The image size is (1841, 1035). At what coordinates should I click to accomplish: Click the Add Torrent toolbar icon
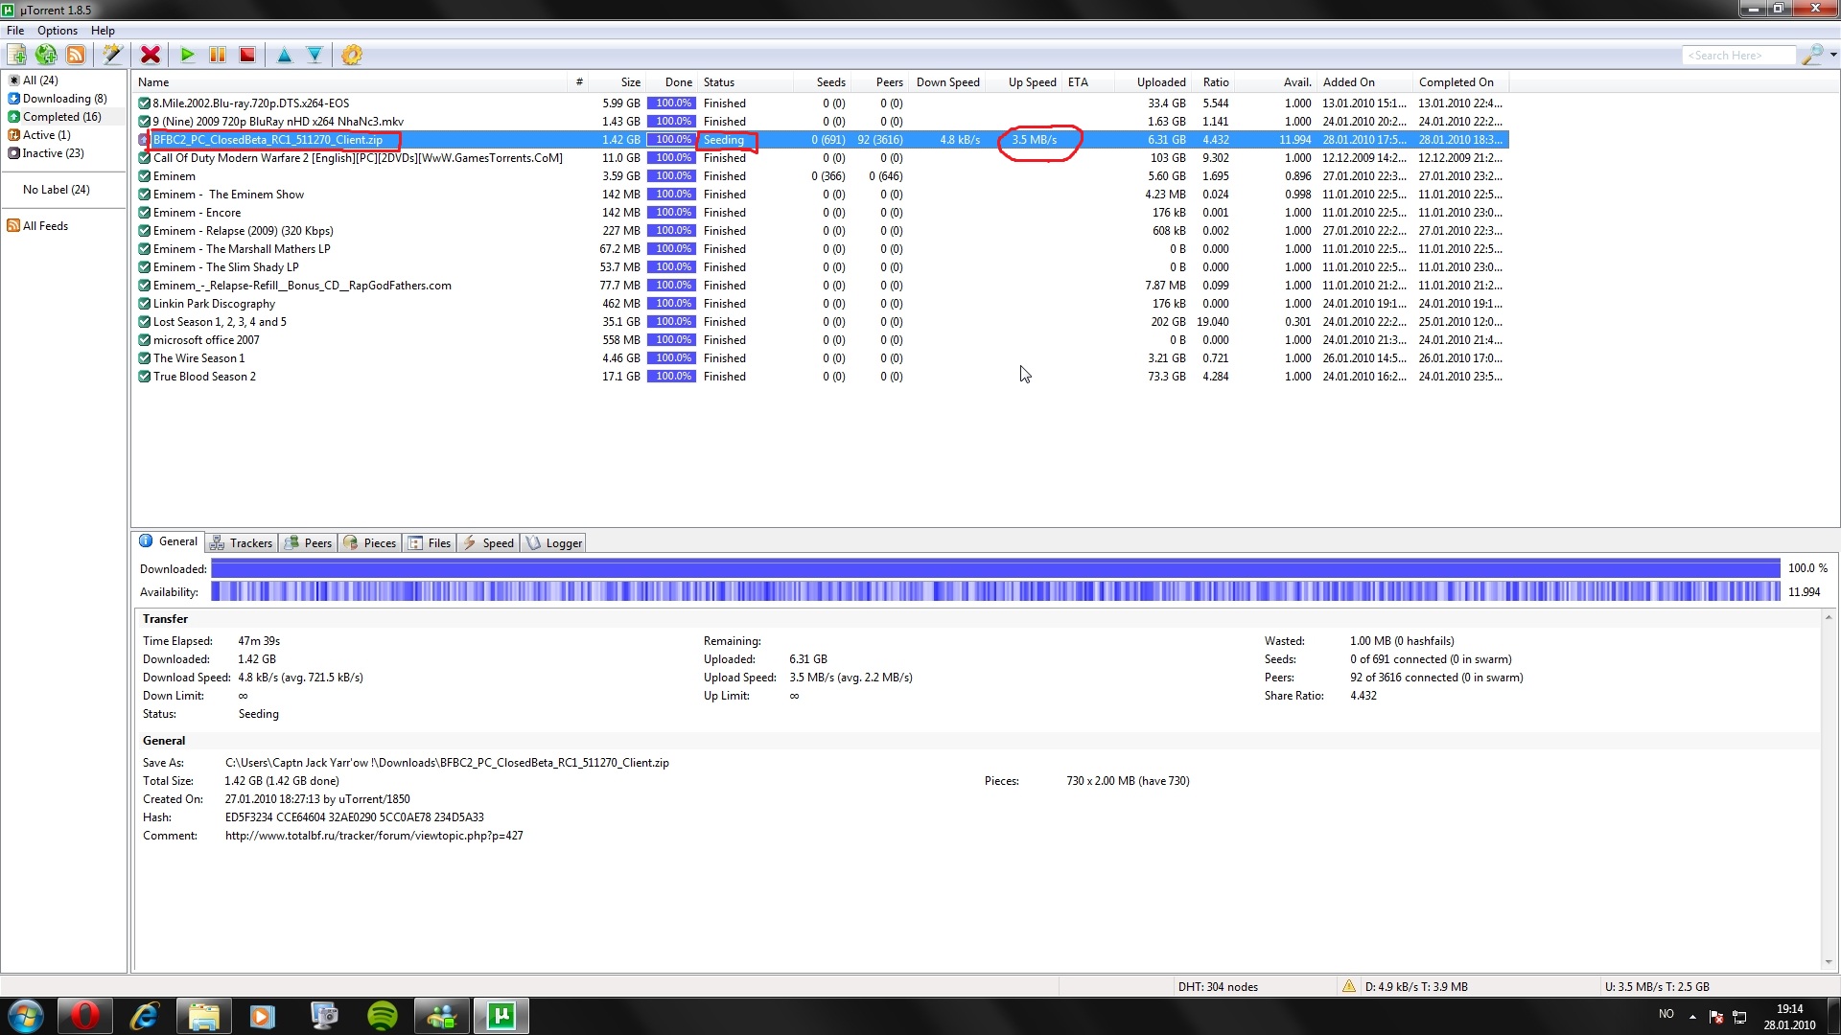coord(16,55)
